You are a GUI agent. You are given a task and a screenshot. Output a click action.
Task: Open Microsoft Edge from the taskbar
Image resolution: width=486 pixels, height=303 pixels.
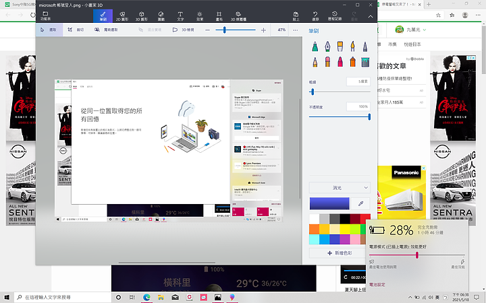coord(146,297)
